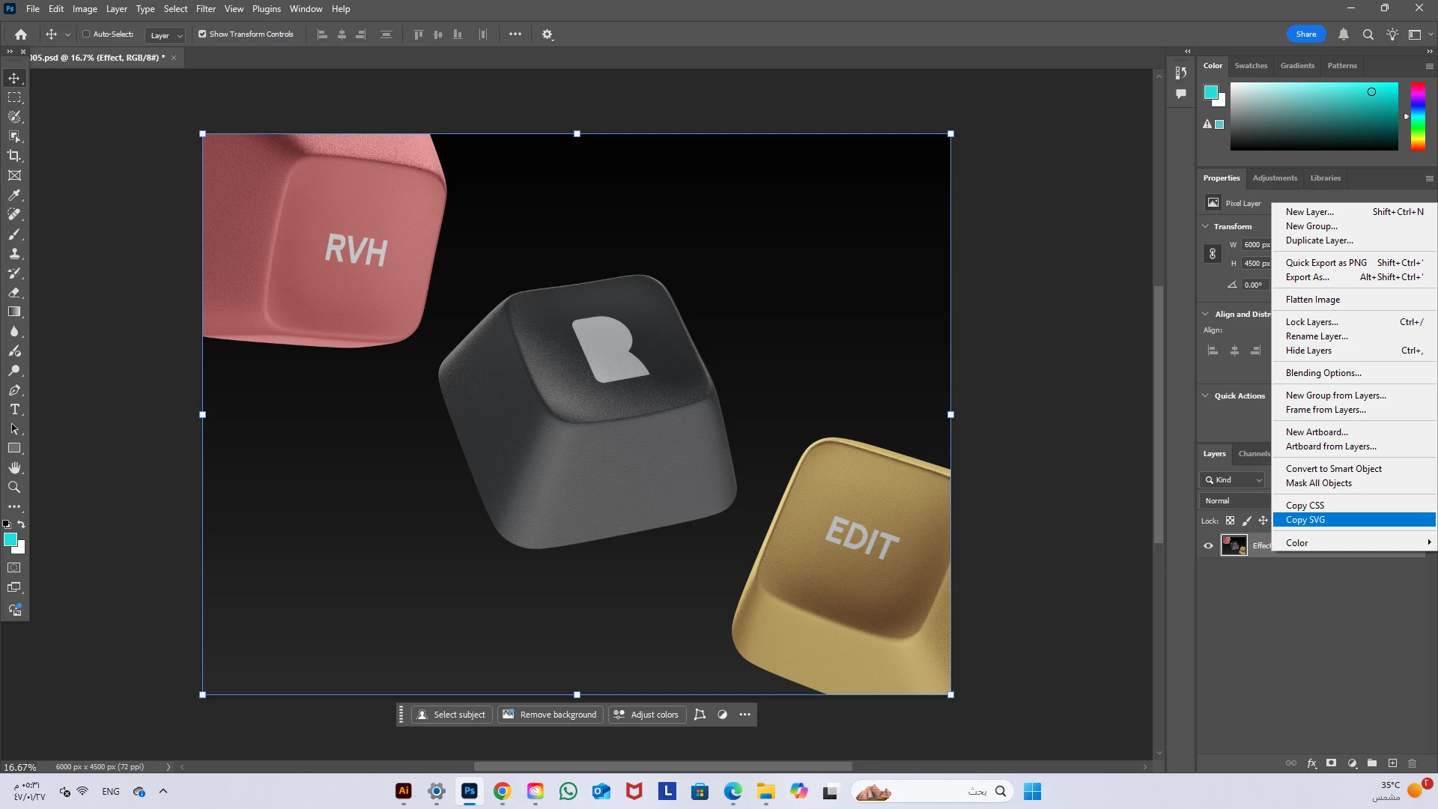Uncheck Show Transform Controls
The height and width of the screenshot is (809, 1438).
click(202, 34)
